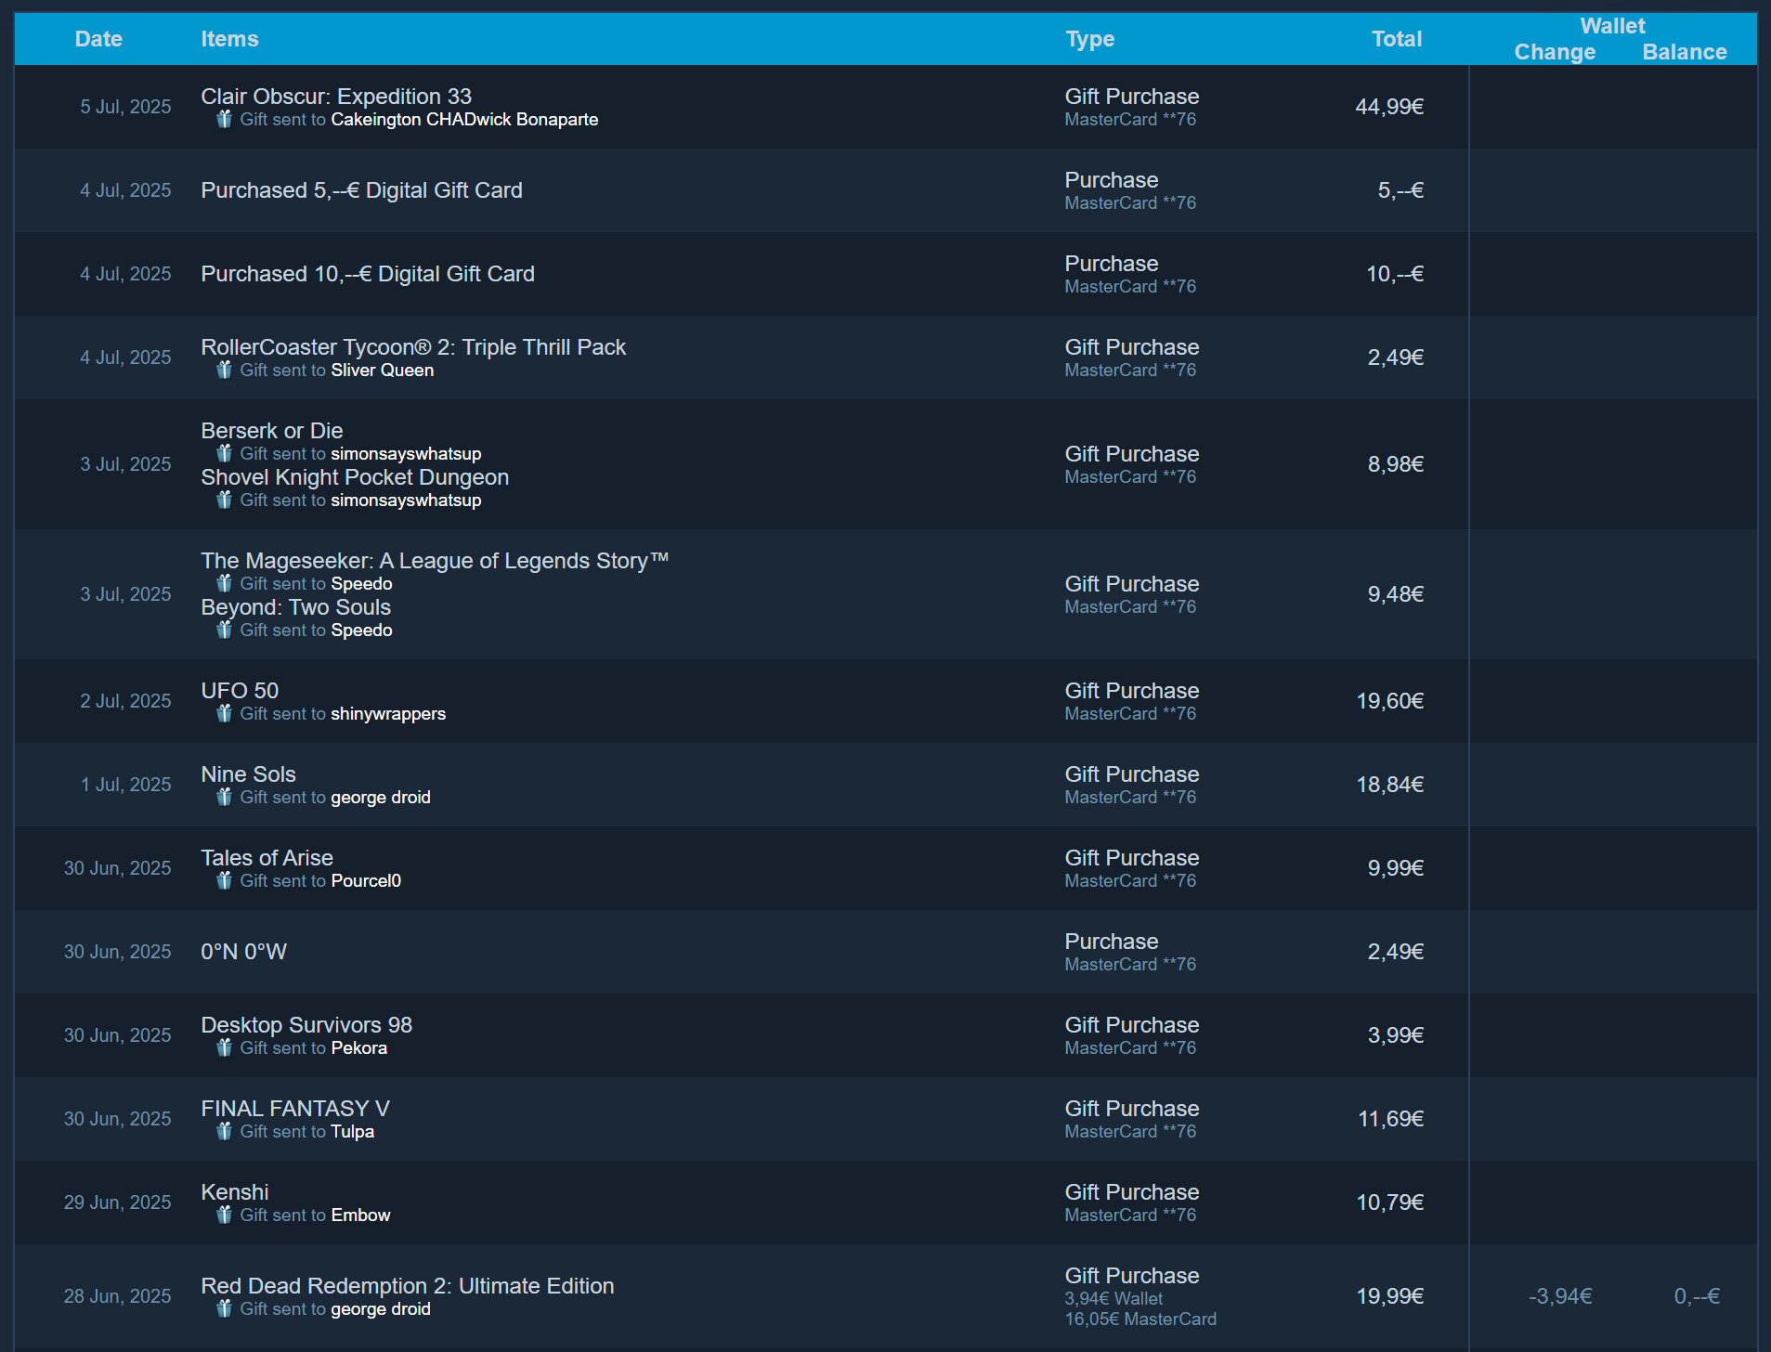This screenshot has width=1771, height=1352.
Task: Click gift icon beside Tulpa
Action: [x=224, y=1131]
